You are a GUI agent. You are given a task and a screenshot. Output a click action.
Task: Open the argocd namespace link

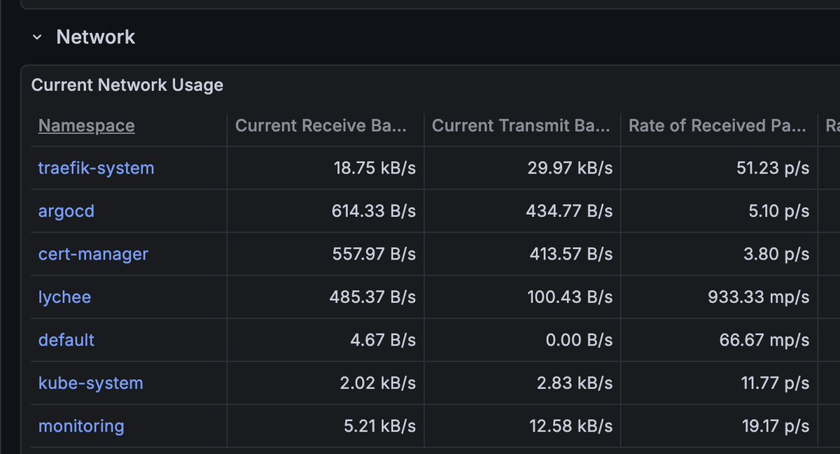66,211
